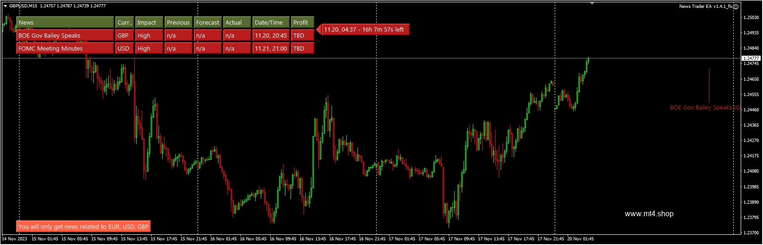This screenshot has width=763, height=245.
Task: Click the EUR, USD, GBP news filter notice
Action: (84, 226)
